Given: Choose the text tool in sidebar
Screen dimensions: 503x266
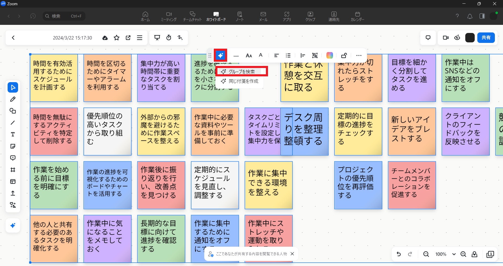Looking at the screenshot, I should pos(13,134).
